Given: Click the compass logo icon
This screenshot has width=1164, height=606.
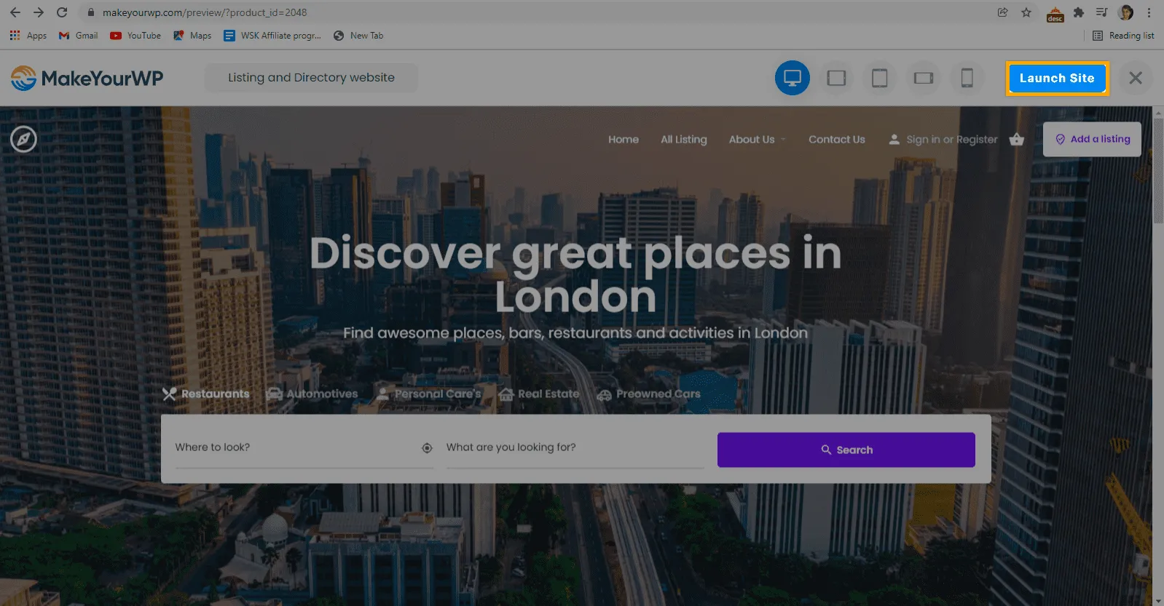Looking at the screenshot, I should point(23,139).
